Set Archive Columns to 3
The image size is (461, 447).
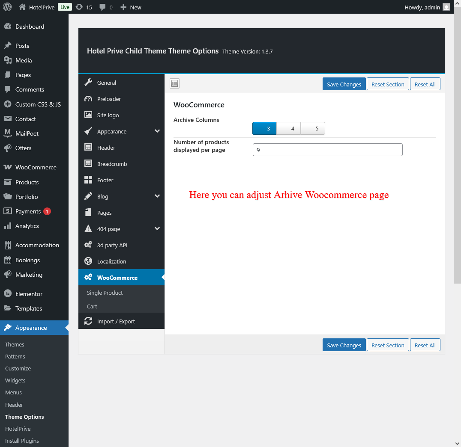(264, 128)
